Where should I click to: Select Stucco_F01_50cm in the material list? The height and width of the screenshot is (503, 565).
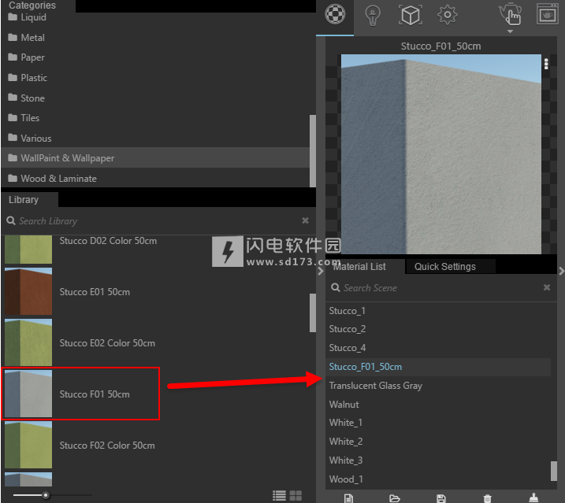click(x=438, y=367)
